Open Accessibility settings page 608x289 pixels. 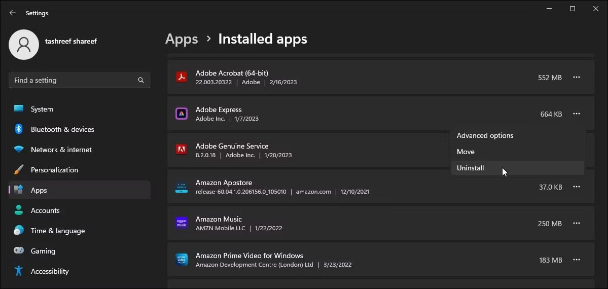[x=80, y=271]
